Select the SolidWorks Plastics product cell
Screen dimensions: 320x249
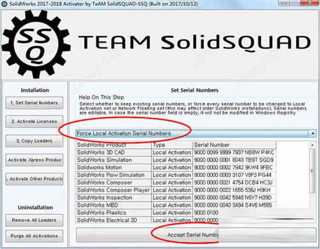point(113,213)
